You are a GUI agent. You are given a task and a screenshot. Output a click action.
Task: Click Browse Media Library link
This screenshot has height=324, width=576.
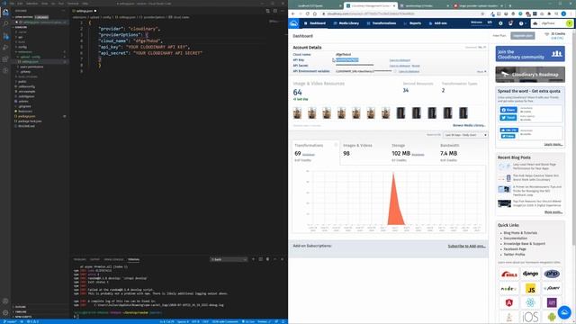(x=469, y=126)
